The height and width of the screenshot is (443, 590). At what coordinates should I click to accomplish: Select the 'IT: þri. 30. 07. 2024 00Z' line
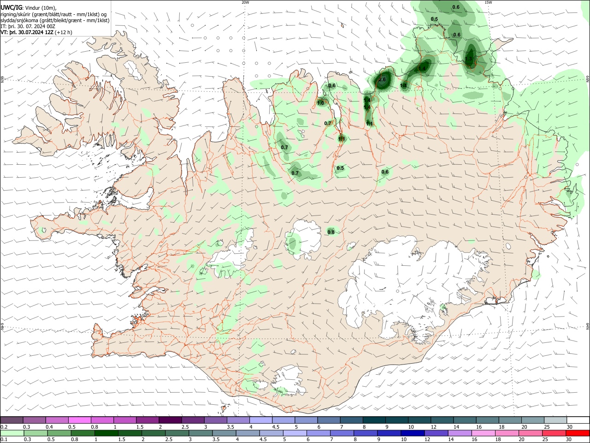point(28,26)
